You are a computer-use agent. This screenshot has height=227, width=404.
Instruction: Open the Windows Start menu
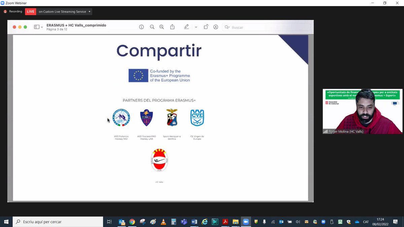pos(6,222)
